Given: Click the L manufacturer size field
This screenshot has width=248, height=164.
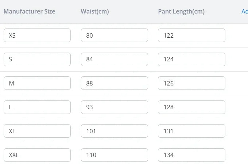Looking at the screenshot, I should [37, 107].
